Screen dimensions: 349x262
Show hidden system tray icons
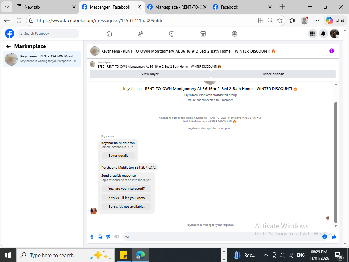point(266,255)
